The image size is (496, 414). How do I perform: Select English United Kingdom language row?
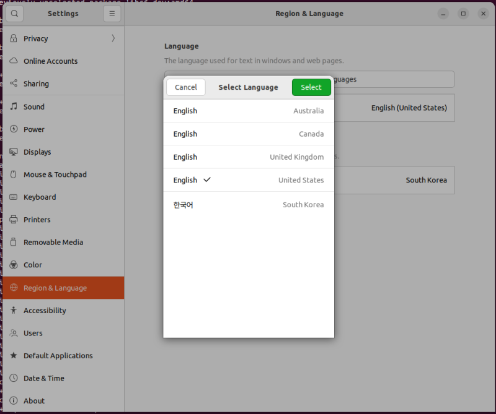248,157
